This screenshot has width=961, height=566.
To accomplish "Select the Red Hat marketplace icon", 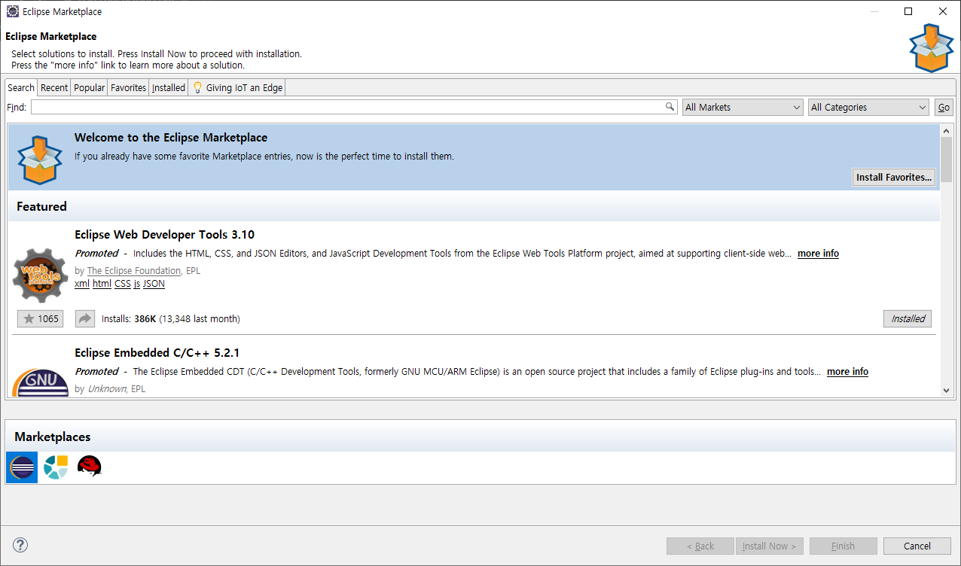I will click(90, 467).
